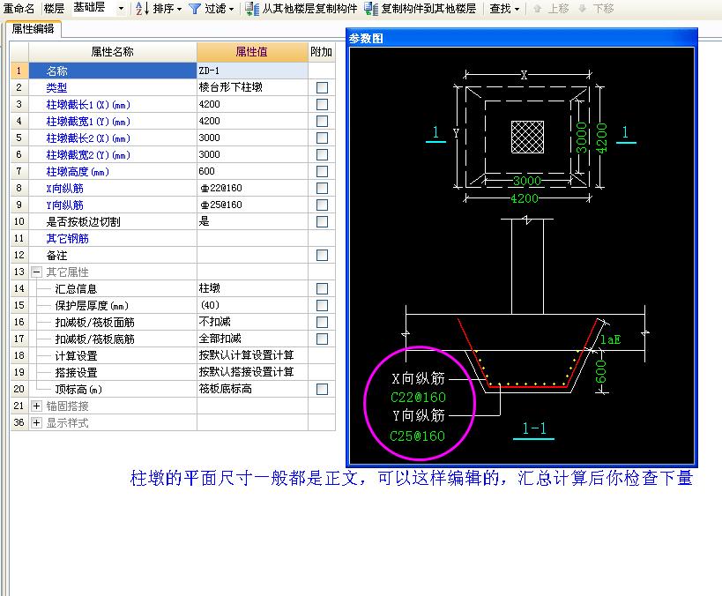Image resolution: width=722 pixels, height=596 pixels.
Task: Toggle checkbox for 柱墩截长1(X) row
Action: point(322,105)
